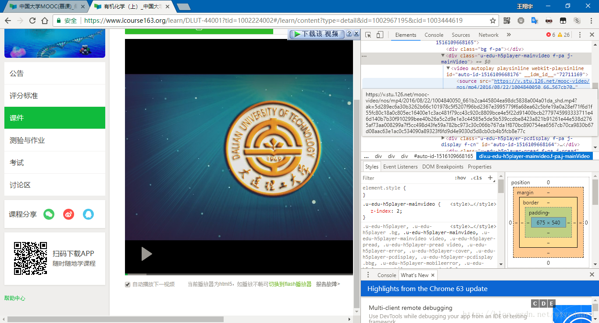Screen dimensions: 599x323
Task: Reload the current page
Action: [32, 21]
